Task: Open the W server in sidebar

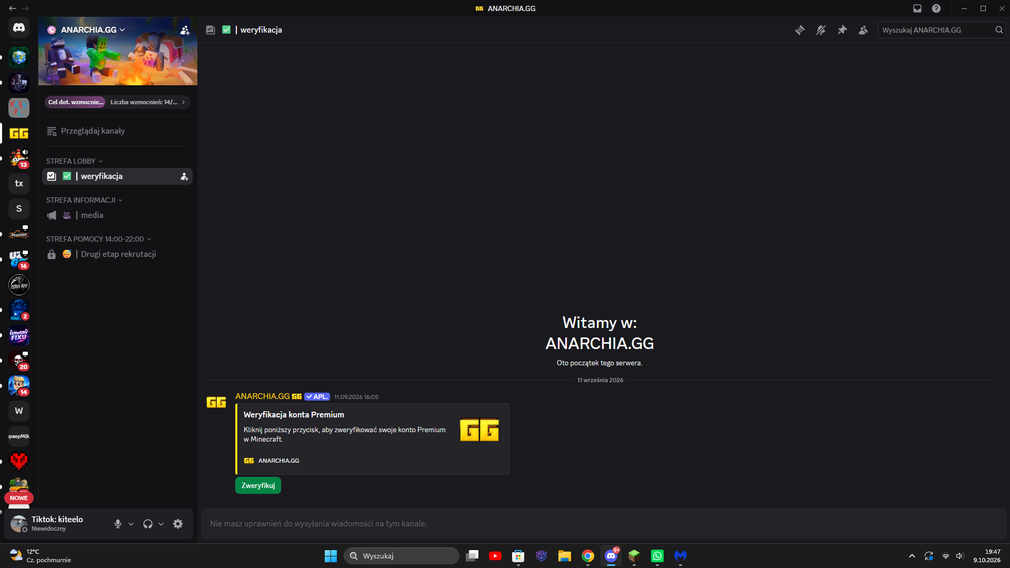Action: 19,411
